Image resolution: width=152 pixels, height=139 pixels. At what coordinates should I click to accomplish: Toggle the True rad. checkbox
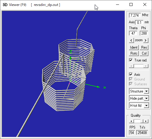(x=131, y=60)
